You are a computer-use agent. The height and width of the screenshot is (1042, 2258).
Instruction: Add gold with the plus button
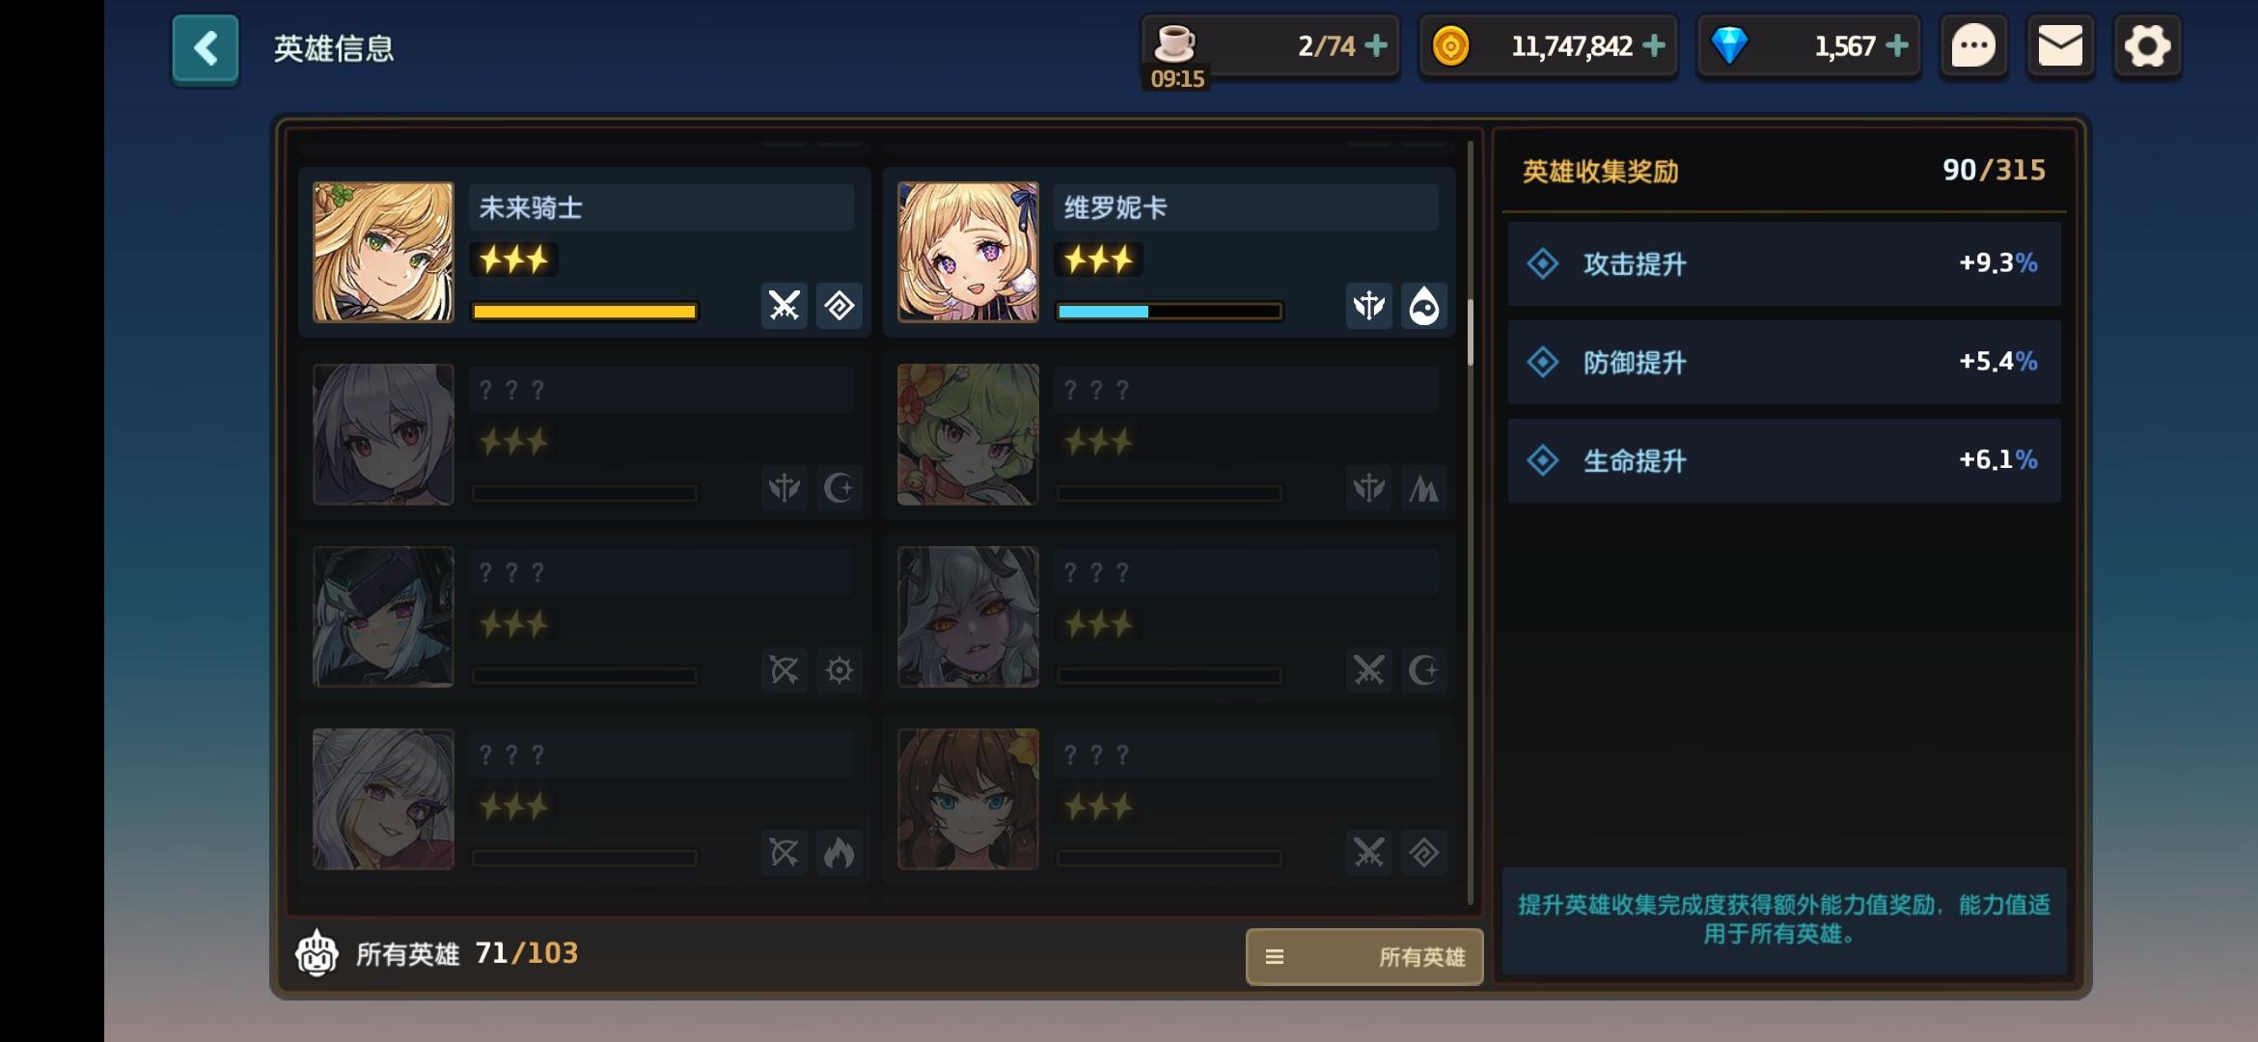[1654, 45]
